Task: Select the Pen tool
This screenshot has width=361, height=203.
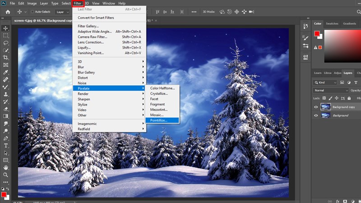Action: [5, 138]
